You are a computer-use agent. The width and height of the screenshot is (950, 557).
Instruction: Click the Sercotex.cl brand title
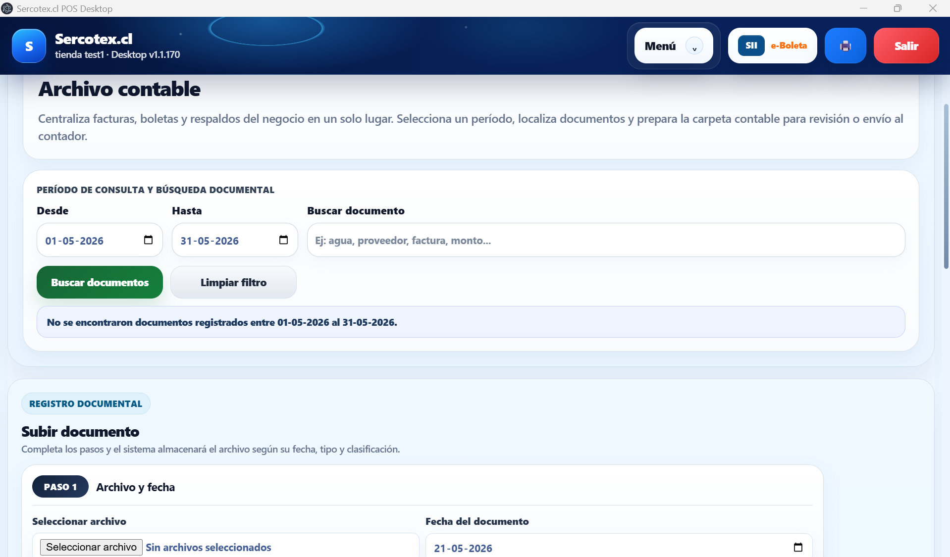(x=94, y=39)
